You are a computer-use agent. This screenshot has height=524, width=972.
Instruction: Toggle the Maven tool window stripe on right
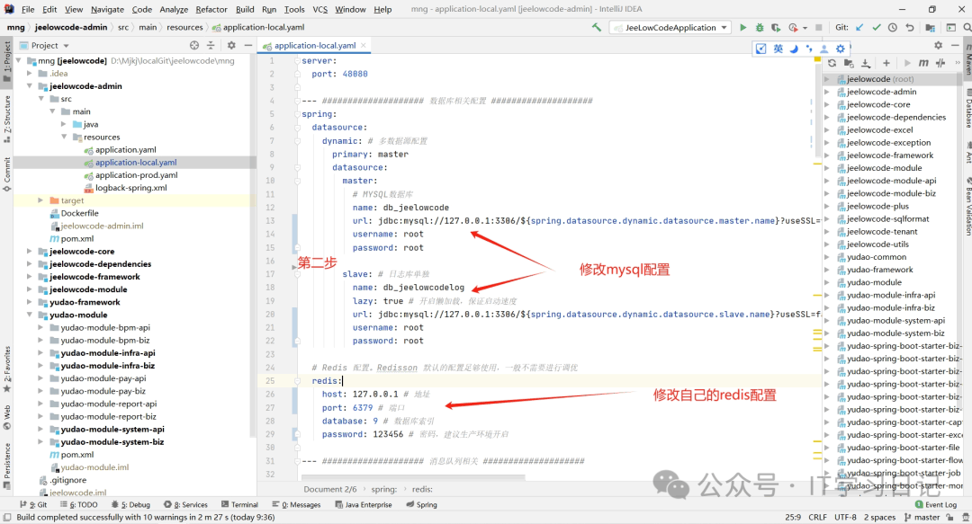tap(967, 60)
